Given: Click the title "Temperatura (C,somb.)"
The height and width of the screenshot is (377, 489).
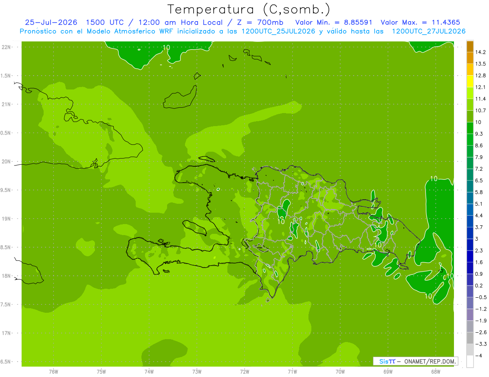Looking at the screenshot, I should pos(249,9).
